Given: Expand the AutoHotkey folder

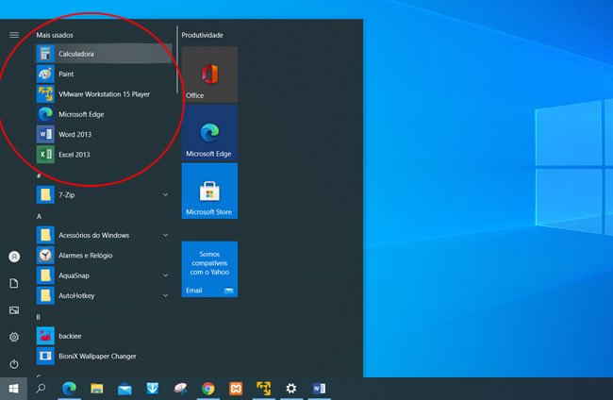Looking at the screenshot, I should [x=165, y=294].
